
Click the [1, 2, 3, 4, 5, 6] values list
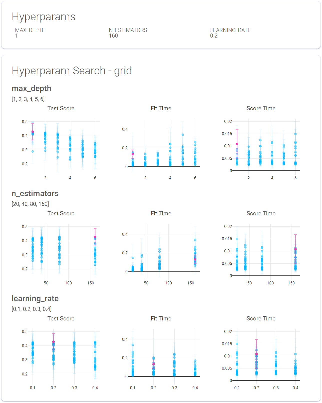(x=28, y=99)
